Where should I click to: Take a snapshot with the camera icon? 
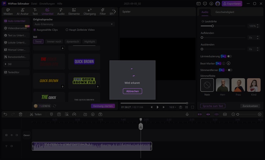[x=180, y=107]
